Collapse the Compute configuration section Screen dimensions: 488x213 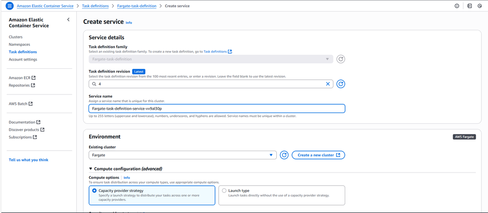(91, 169)
